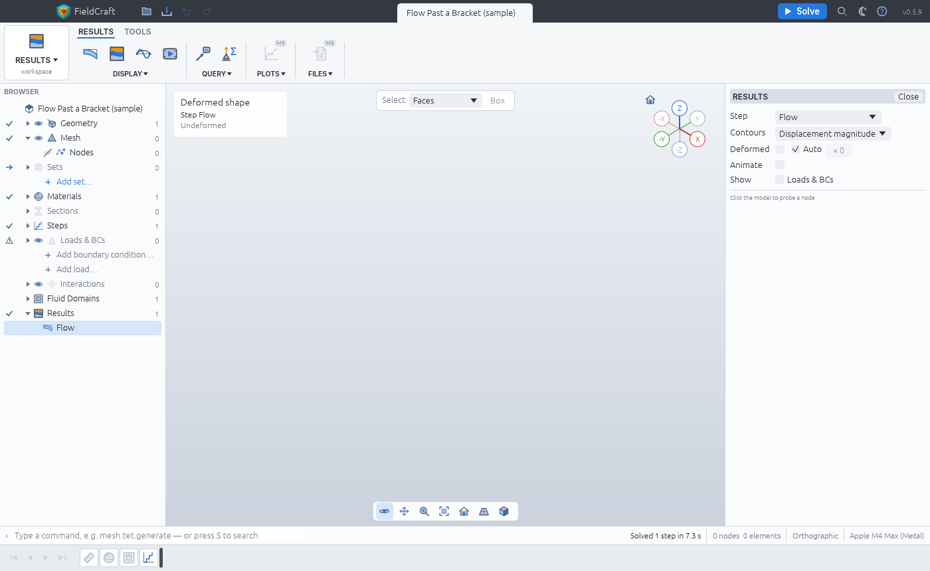
Task: Open the DISPLAY menu
Action: [x=130, y=74]
